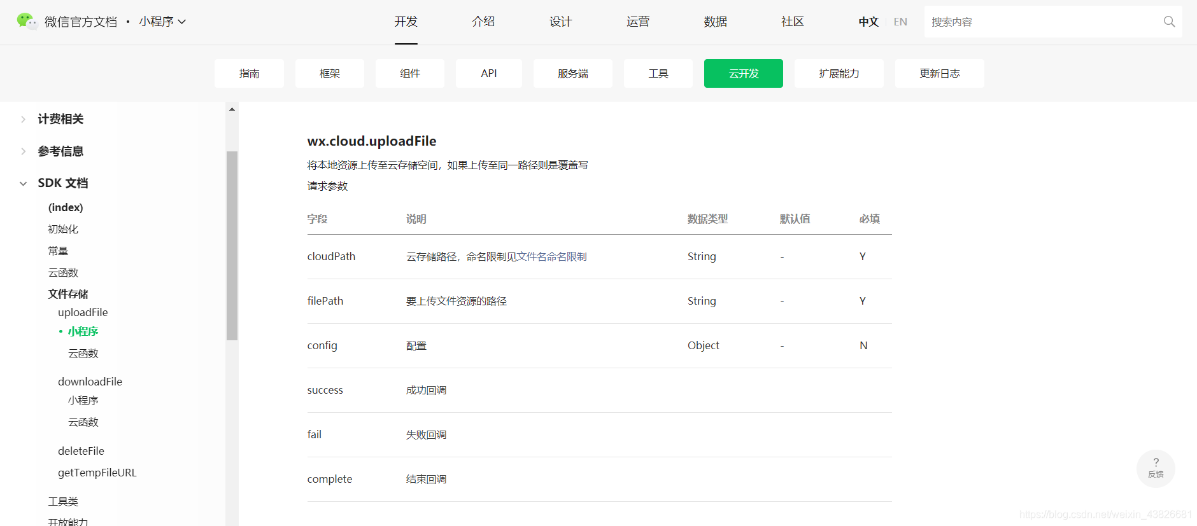Click the WeChat logo icon
This screenshot has width=1197, height=526.
point(27,21)
